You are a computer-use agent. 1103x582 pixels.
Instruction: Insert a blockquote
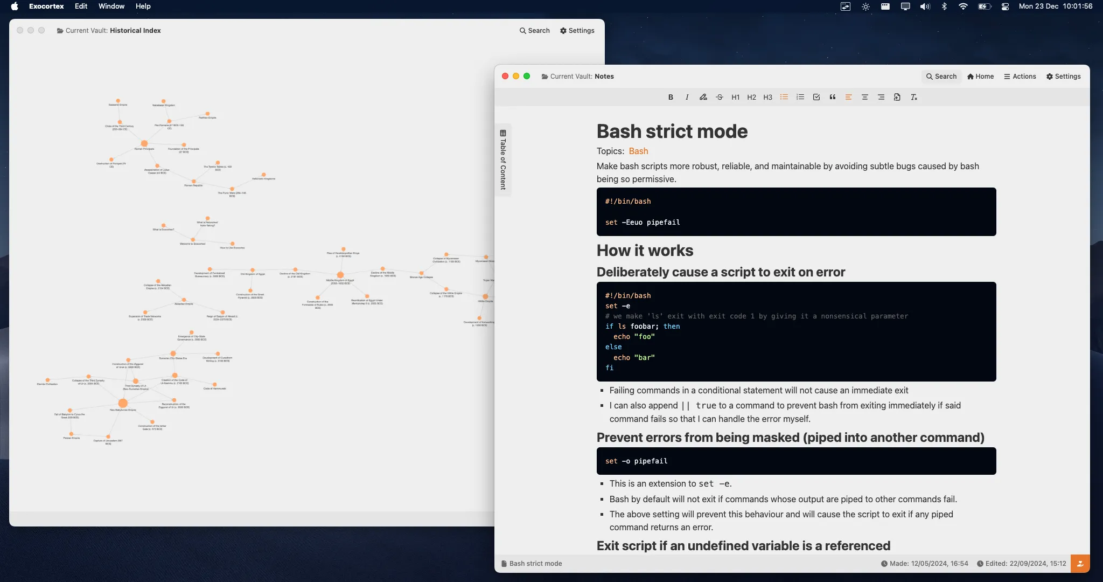pos(832,97)
